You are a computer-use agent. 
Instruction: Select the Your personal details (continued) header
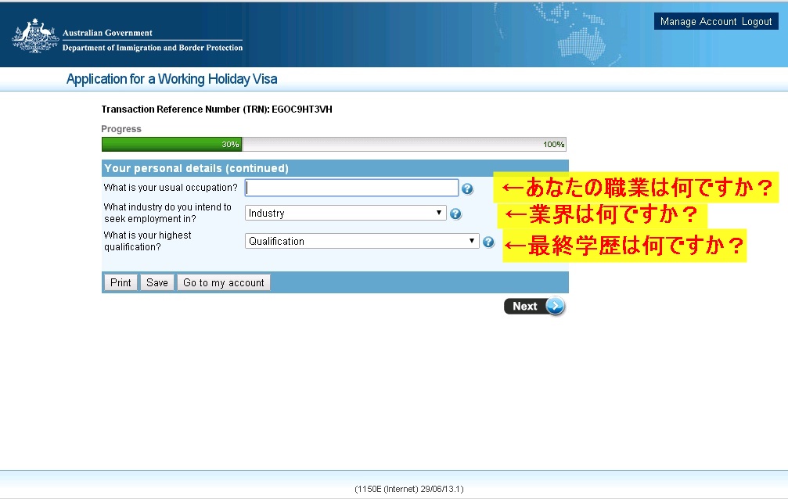tap(196, 168)
